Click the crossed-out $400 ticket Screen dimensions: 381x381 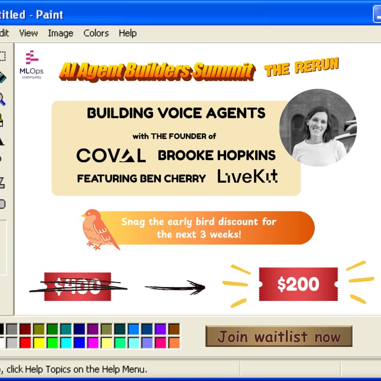(78, 287)
